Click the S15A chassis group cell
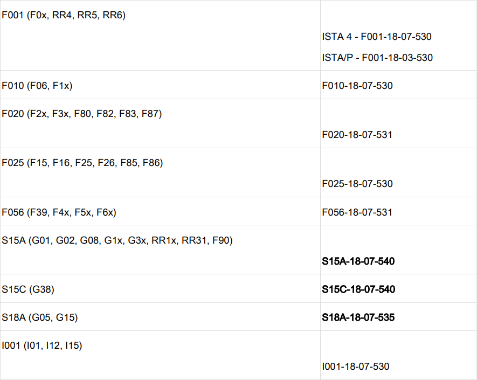Viewport: 477px width, 380px height. coord(117,240)
